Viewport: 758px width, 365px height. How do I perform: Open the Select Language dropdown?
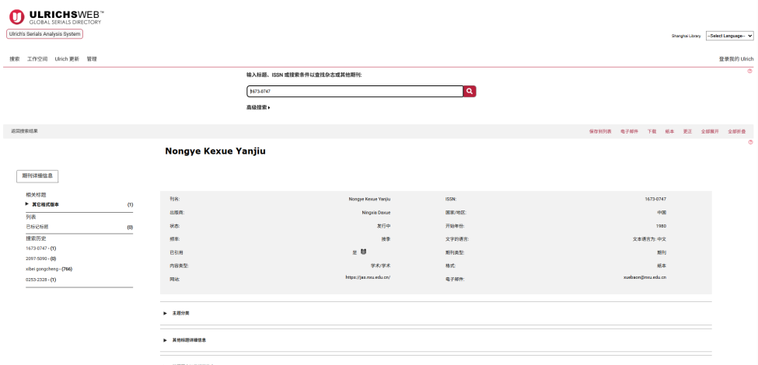729,36
